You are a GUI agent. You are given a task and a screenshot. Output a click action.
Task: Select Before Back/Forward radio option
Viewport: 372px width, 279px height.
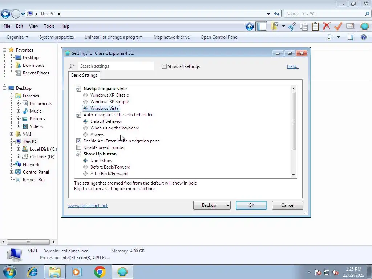point(85,167)
